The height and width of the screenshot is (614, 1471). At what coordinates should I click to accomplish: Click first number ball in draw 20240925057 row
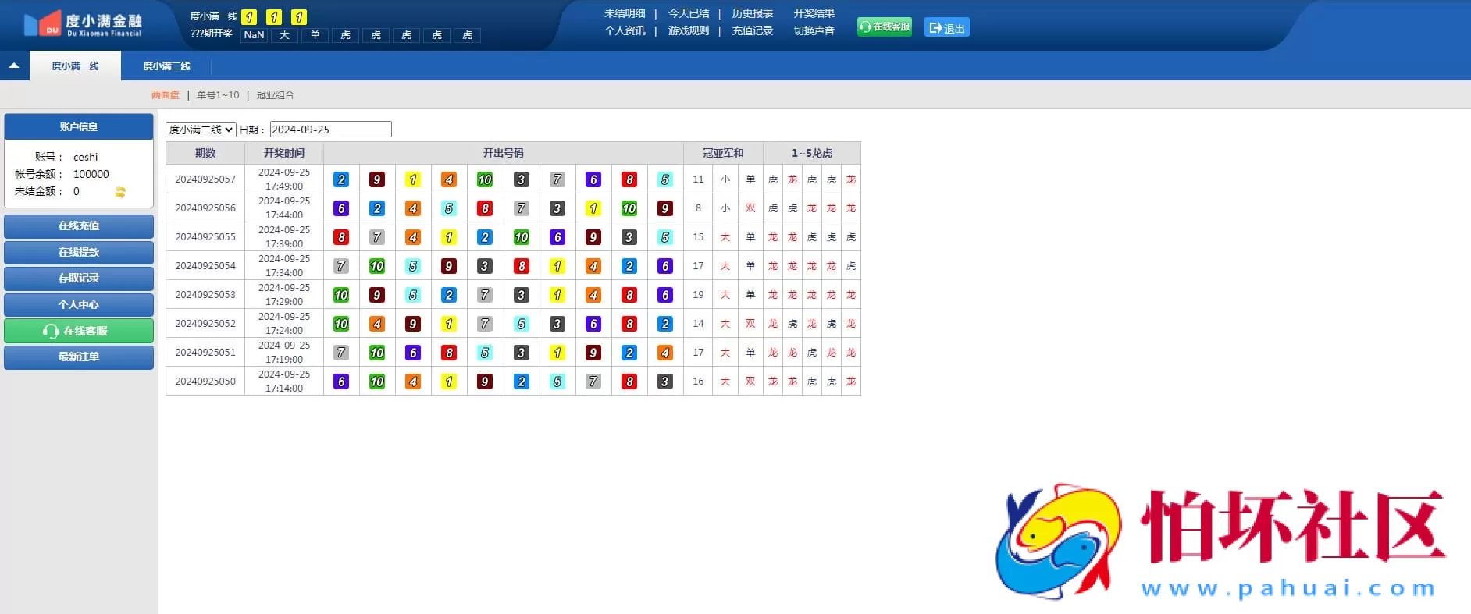341,179
